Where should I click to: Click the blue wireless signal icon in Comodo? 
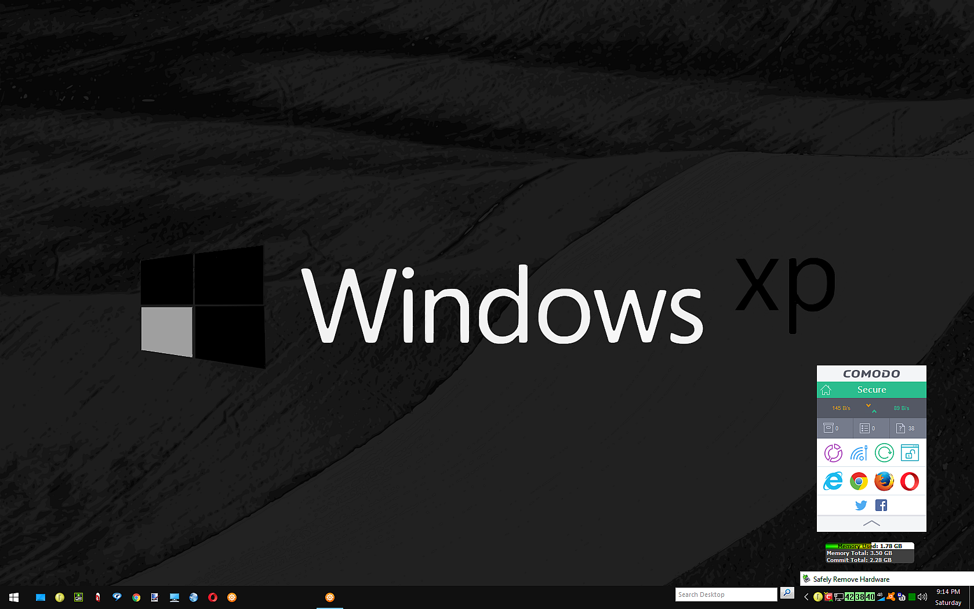tap(859, 453)
